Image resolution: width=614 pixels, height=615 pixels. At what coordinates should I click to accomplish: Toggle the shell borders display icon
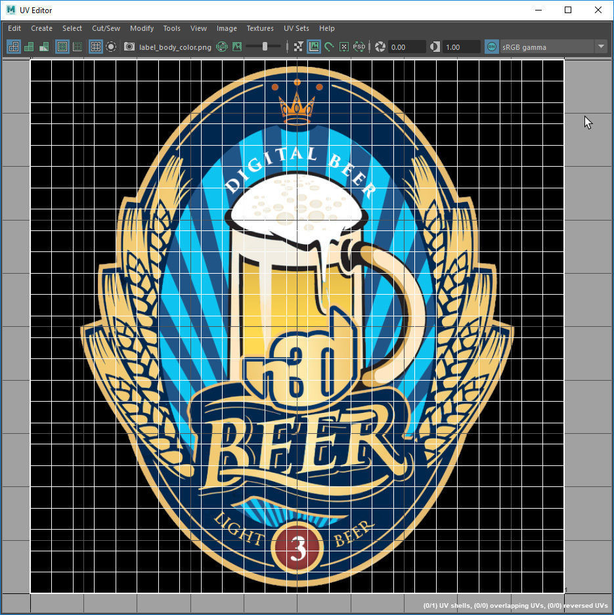77,47
